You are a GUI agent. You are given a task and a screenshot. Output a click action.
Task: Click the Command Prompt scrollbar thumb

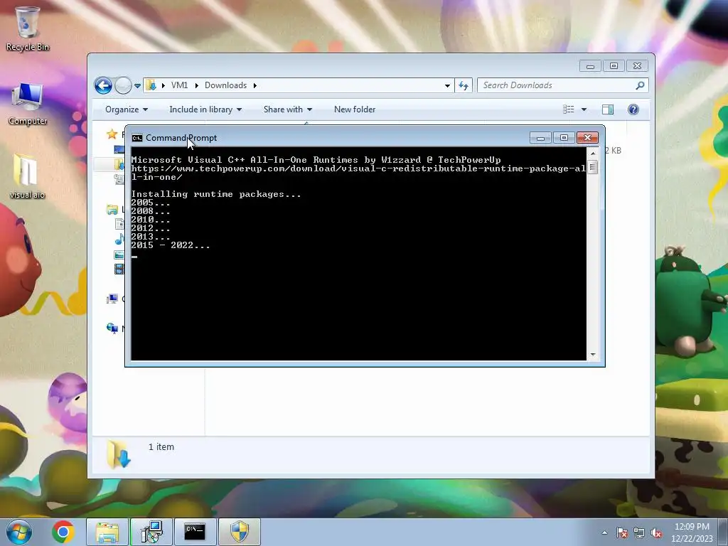(593, 167)
